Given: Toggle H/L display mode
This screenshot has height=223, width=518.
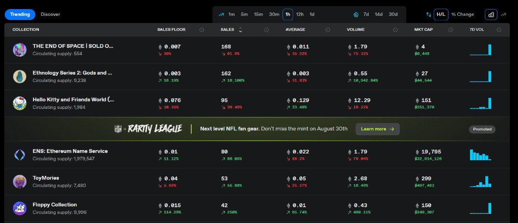Looking at the screenshot, I should (441, 14).
